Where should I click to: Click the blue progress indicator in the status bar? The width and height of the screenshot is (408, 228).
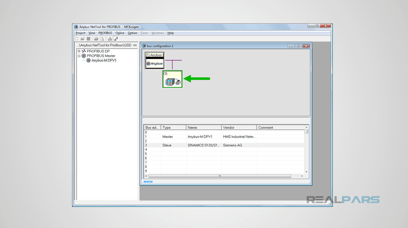(x=148, y=182)
